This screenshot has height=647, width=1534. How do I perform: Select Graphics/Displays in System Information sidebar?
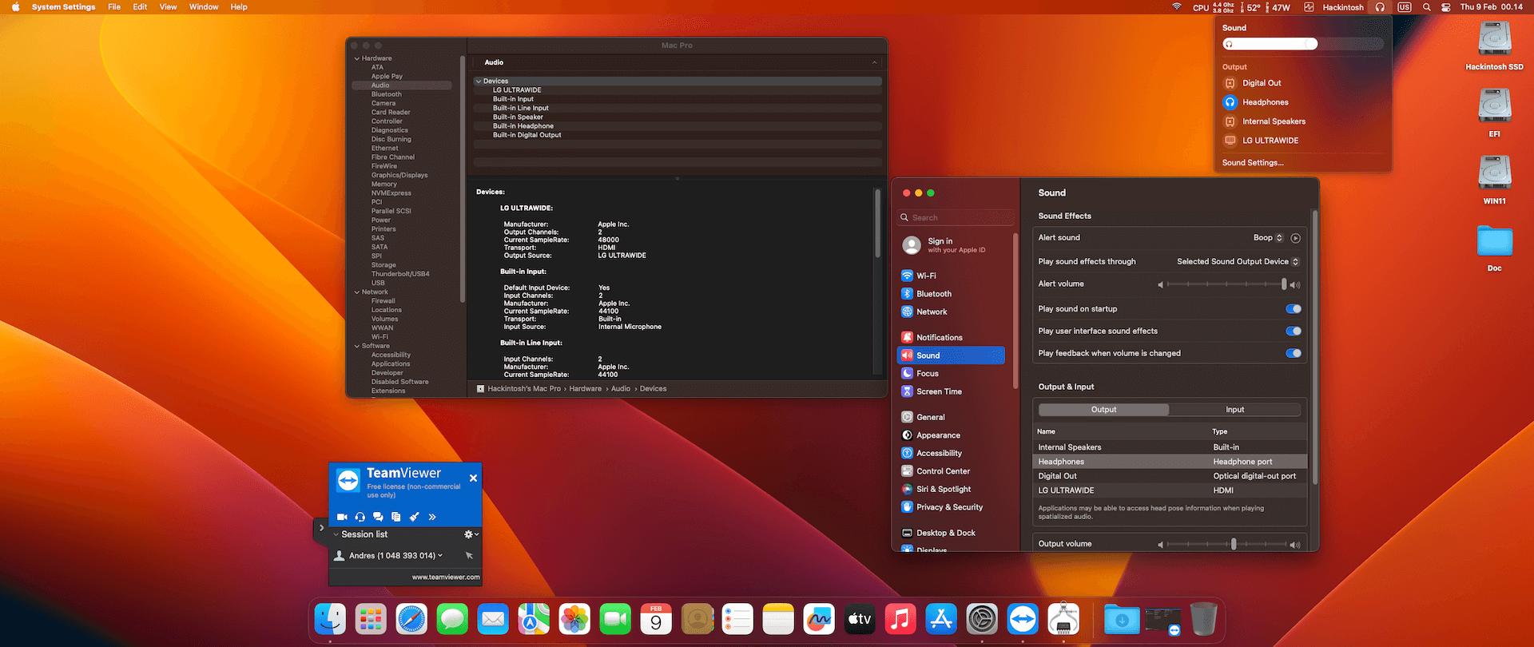tap(399, 175)
